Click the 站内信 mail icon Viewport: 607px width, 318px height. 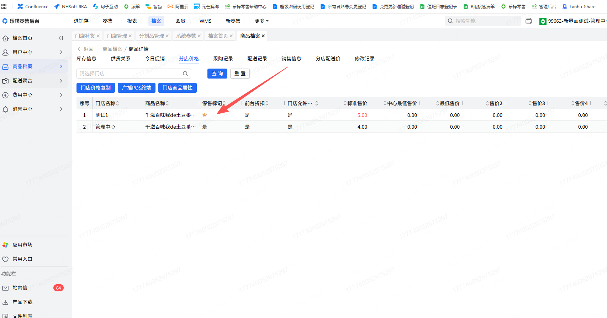[5, 288]
